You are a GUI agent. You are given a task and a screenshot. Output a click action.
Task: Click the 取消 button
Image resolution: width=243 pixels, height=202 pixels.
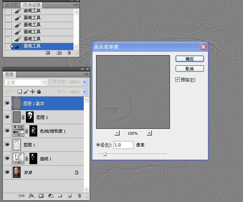click(x=190, y=69)
